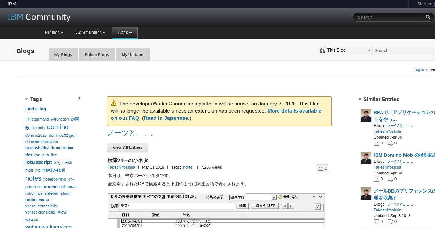
Task: Click comments icon under IBM Domino Mob entry
Action: point(390,179)
